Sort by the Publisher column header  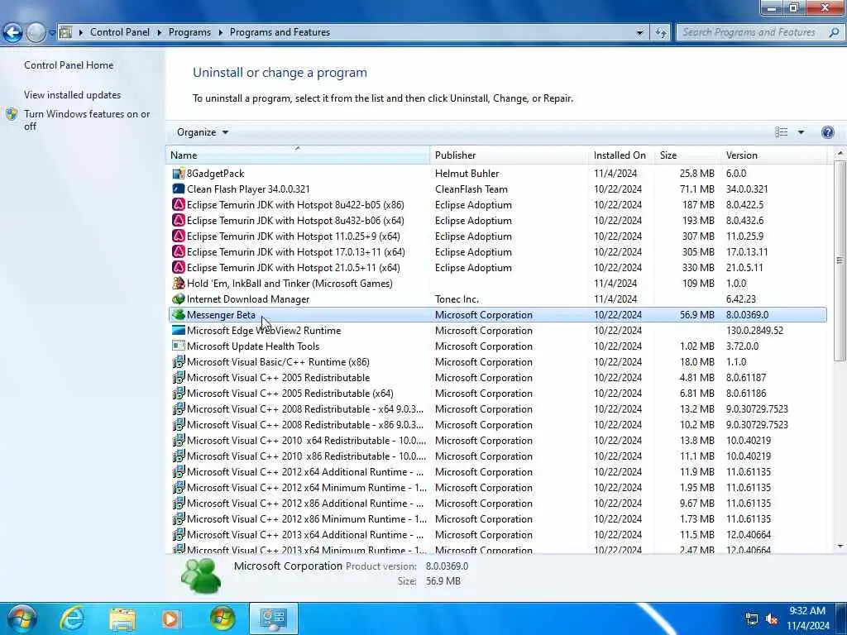(x=510, y=155)
